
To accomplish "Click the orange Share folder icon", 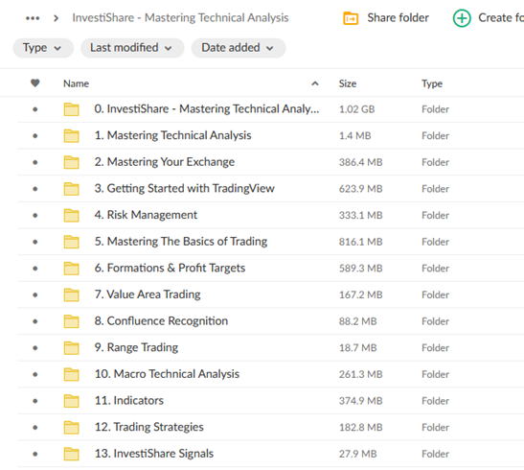I will [x=351, y=18].
